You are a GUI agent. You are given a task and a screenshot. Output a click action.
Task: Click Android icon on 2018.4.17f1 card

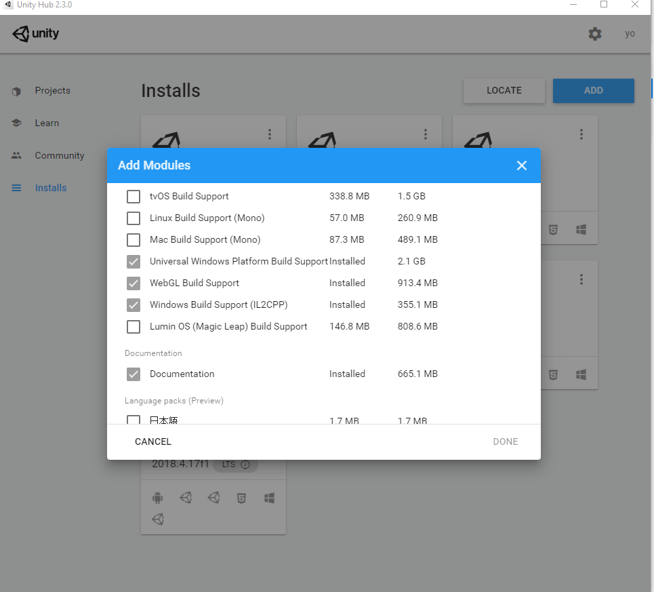tap(158, 498)
